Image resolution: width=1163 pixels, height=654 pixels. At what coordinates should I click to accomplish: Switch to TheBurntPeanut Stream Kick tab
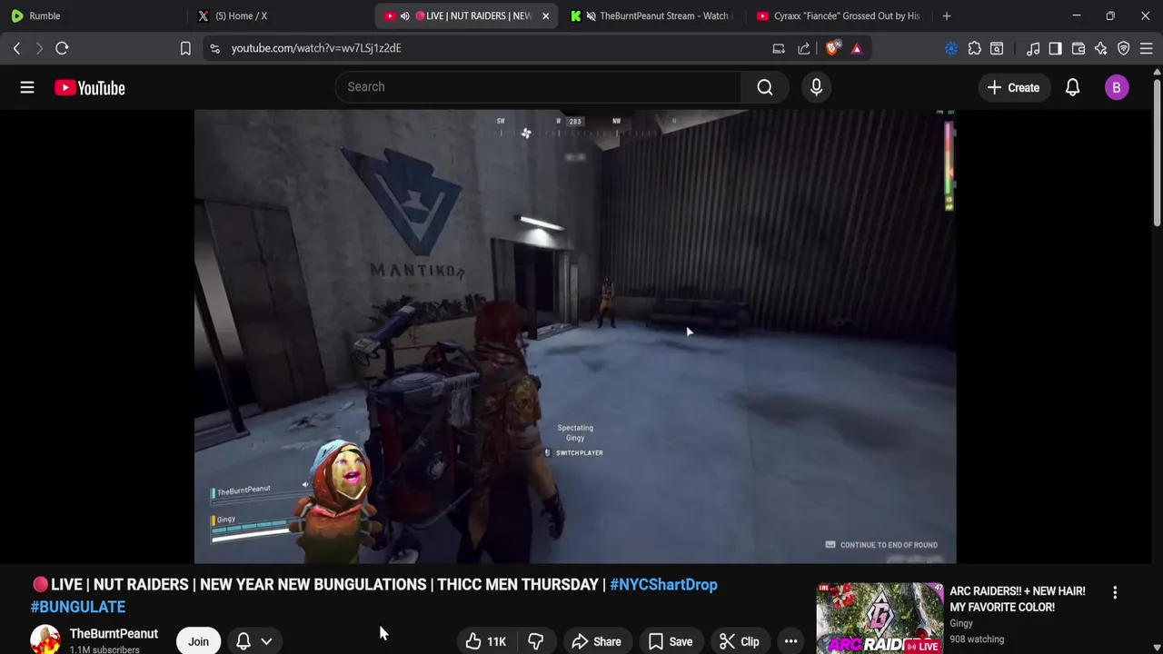point(651,15)
